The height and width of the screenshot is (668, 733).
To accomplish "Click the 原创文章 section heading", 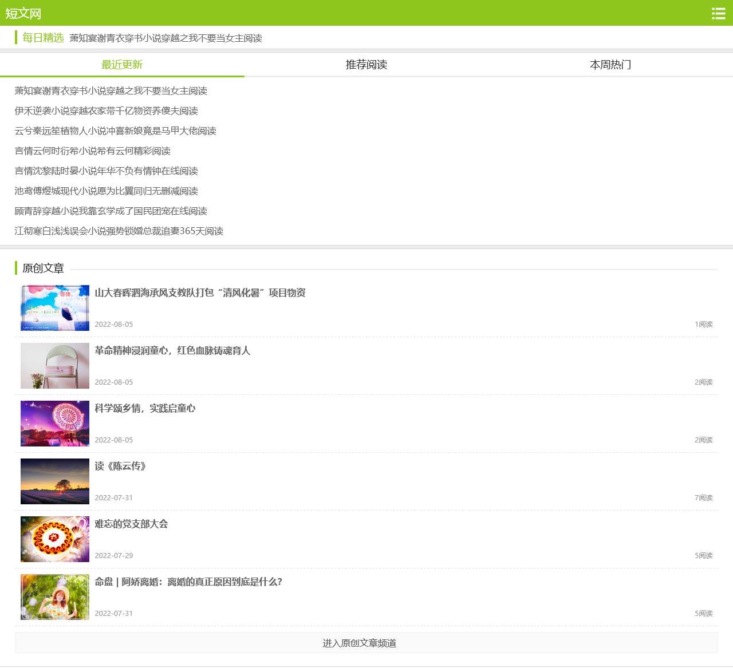I will (43, 268).
